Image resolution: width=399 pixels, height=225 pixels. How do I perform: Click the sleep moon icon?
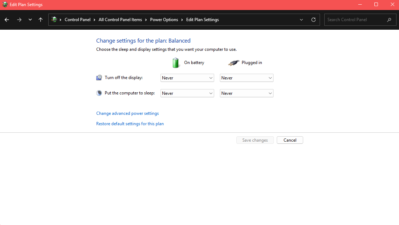point(99,93)
